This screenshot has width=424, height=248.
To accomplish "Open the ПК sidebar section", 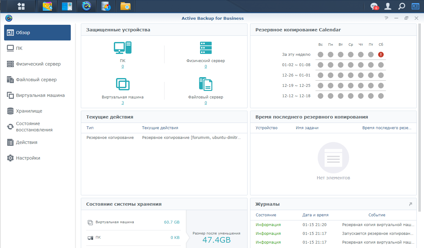I will click(x=37, y=48).
